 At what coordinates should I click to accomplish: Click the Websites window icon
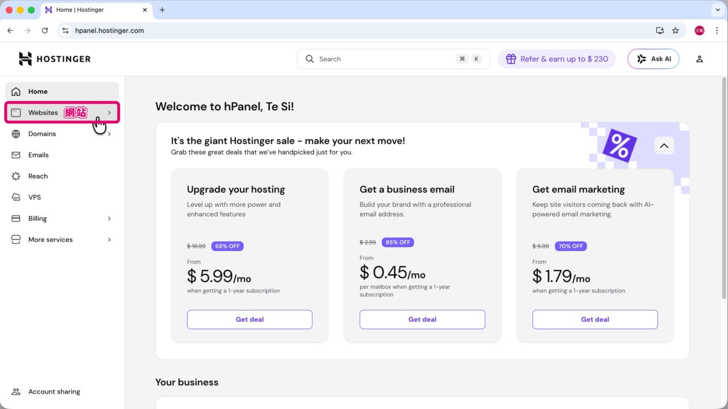click(16, 112)
